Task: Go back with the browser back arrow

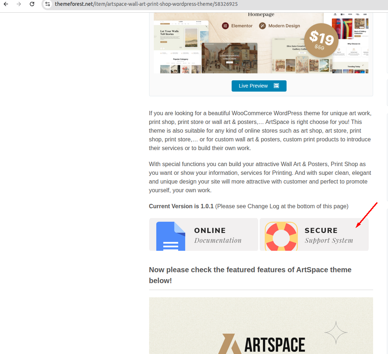Action: pos(6,4)
